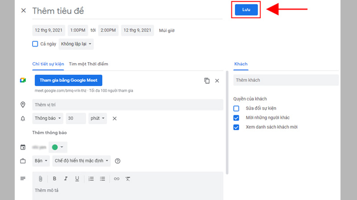Insert a numbered list
Screen dimensions: 357x200
[91, 179]
